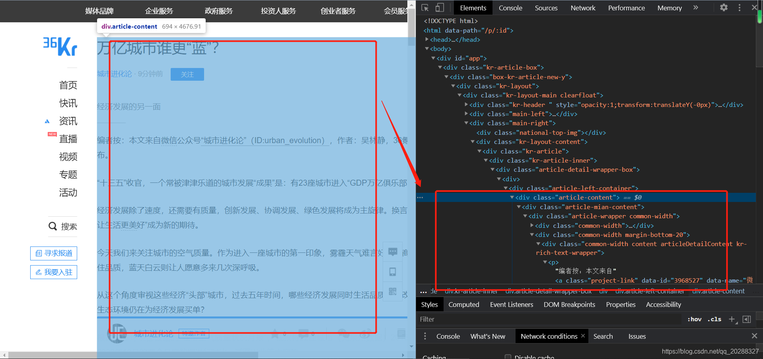This screenshot has width=763, height=359.
Task: Click the search magnifier icon in sidebar
Action: (53, 226)
